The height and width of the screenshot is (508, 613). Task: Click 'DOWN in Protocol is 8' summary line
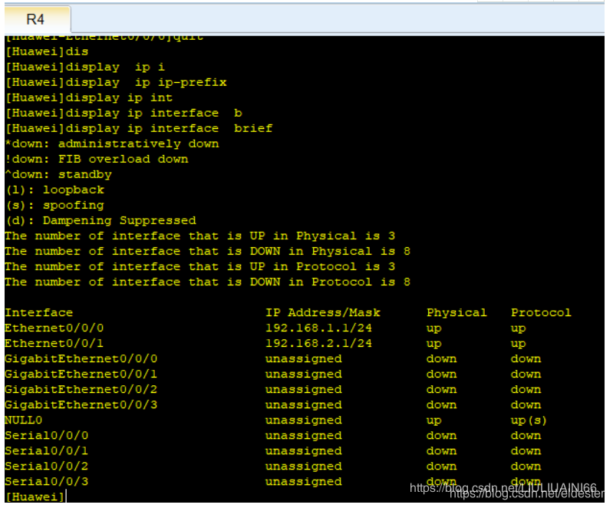point(208,282)
